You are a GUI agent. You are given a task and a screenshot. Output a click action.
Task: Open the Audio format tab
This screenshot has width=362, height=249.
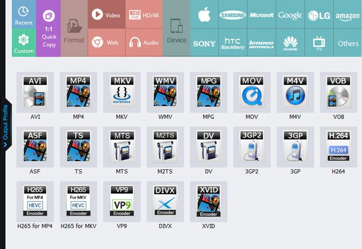[x=144, y=43]
